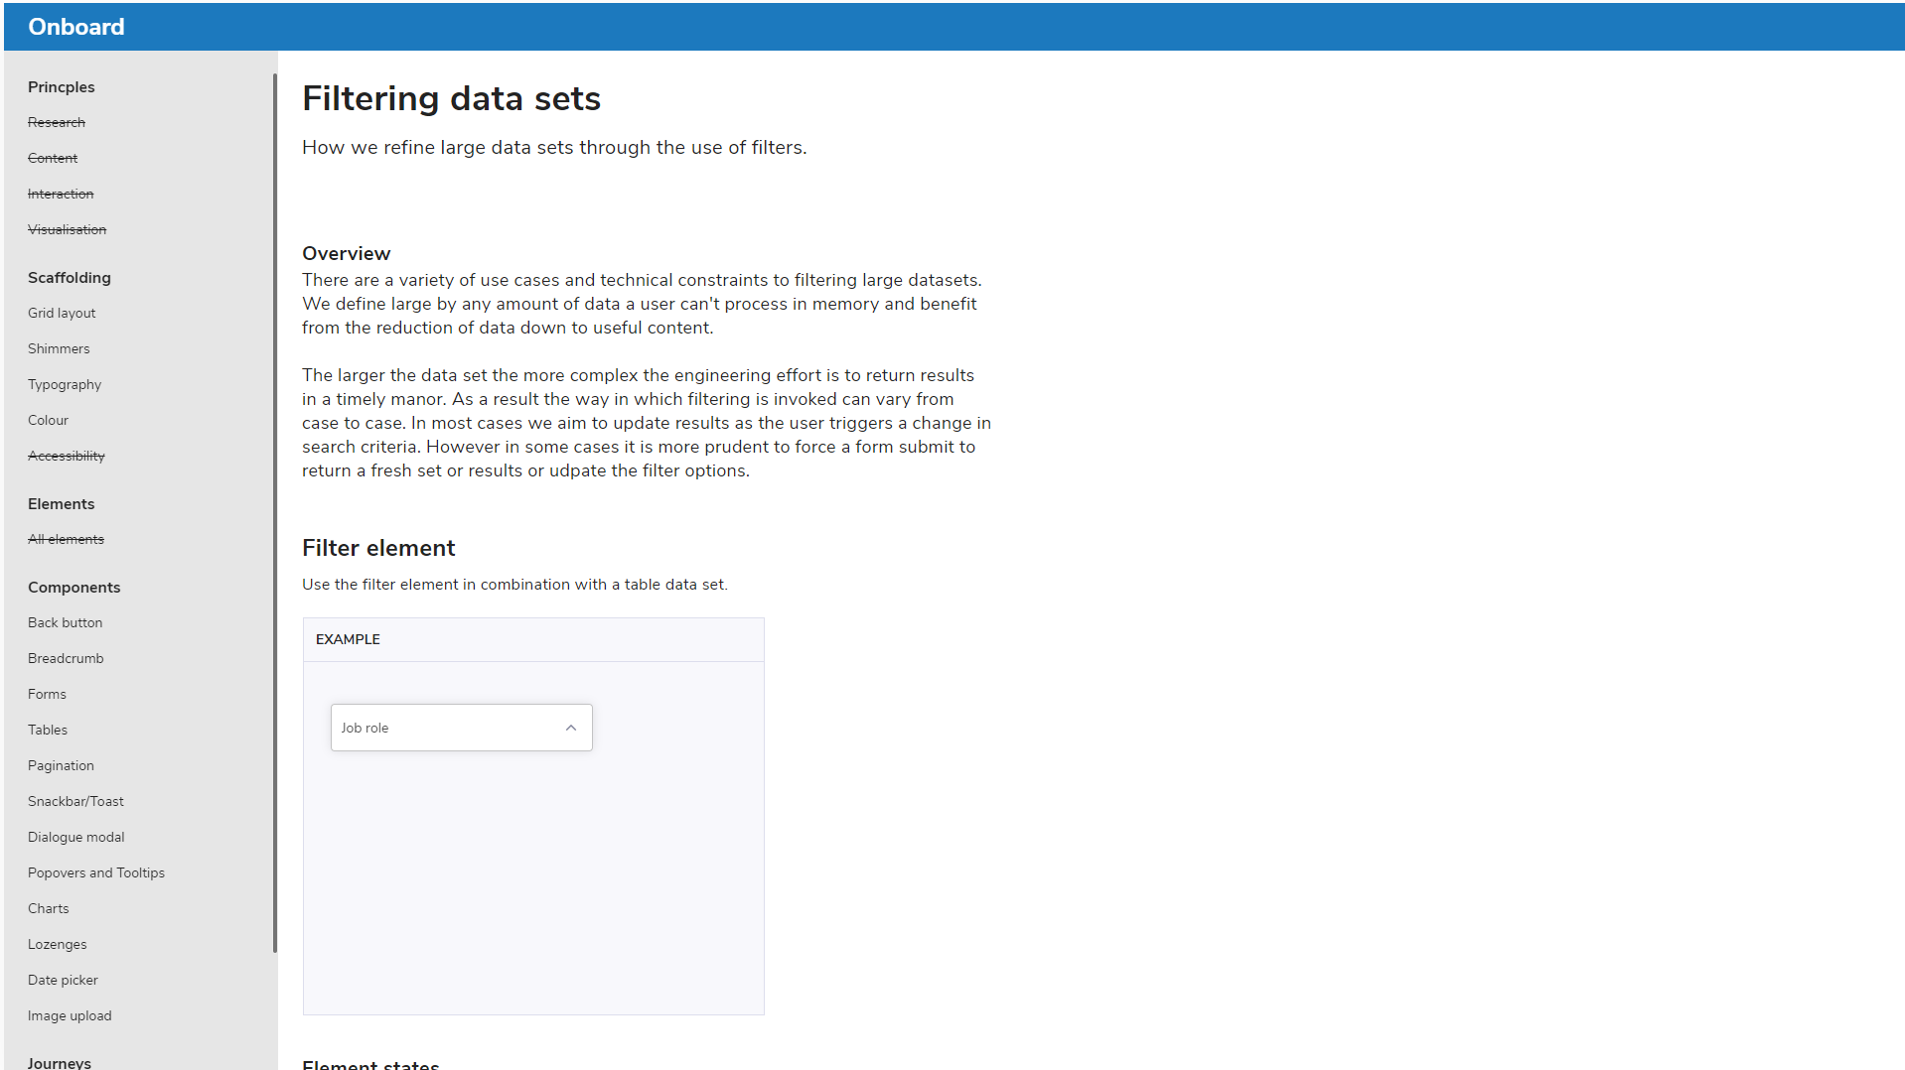The image size is (1905, 1070).
Task: Select Date picker from sidebar
Action: click(x=63, y=980)
